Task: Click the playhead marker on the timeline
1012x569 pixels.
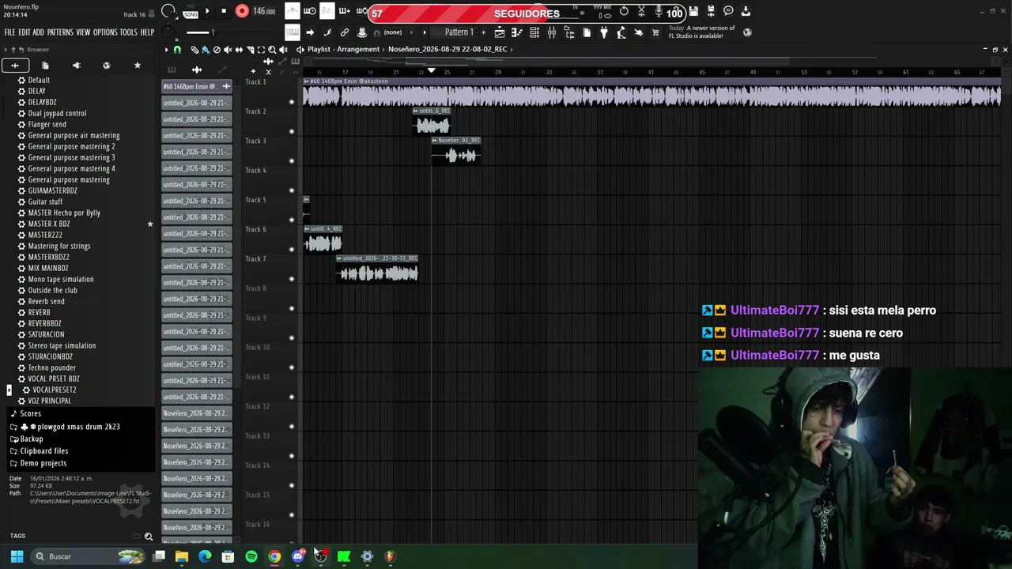Action: click(431, 71)
